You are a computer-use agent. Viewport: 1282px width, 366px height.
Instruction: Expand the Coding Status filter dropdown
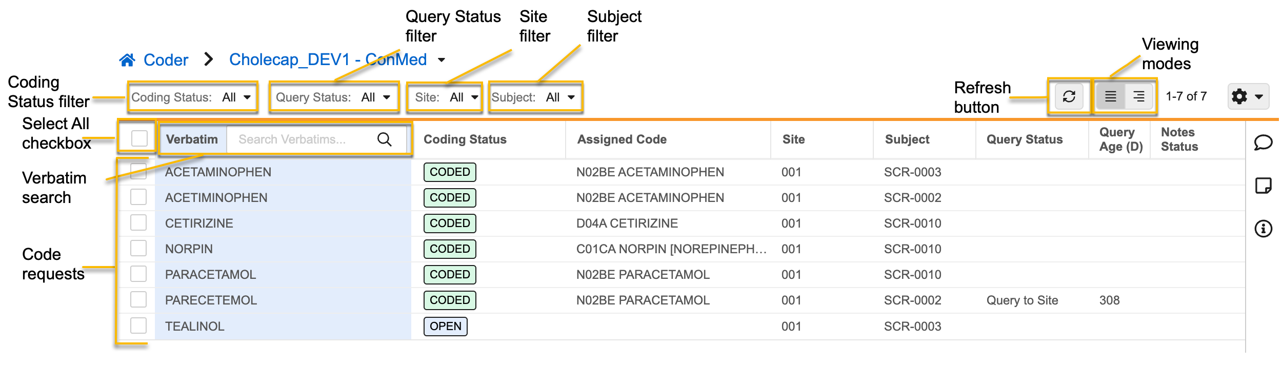(191, 97)
